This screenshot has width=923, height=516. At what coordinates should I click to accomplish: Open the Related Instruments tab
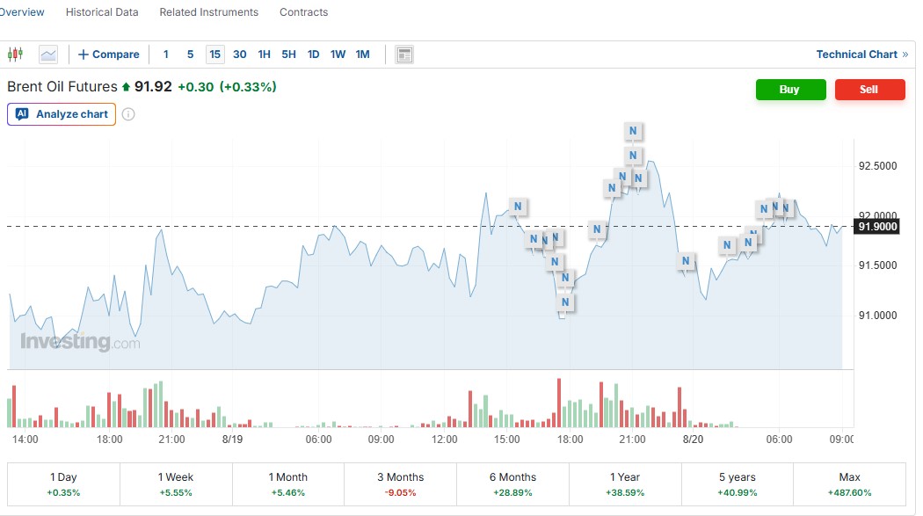[x=209, y=11]
